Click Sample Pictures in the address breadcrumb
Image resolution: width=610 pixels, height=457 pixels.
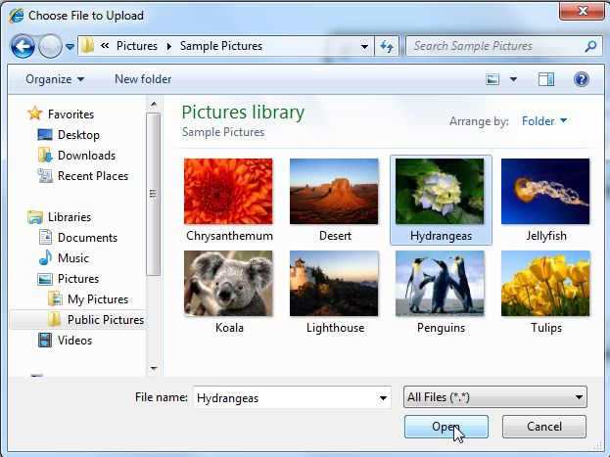pyautogui.click(x=221, y=46)
